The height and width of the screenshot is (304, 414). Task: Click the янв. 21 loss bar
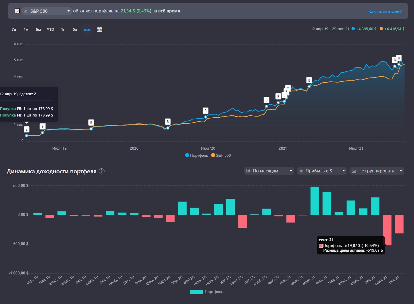pos(291,219)
